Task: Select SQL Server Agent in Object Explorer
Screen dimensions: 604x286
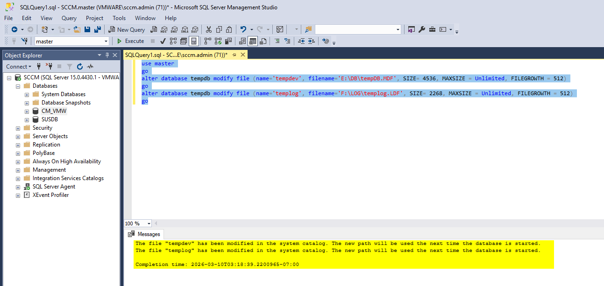Action: point(54,187)
